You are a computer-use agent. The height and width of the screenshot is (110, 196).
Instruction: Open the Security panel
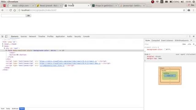click(77, 36)
